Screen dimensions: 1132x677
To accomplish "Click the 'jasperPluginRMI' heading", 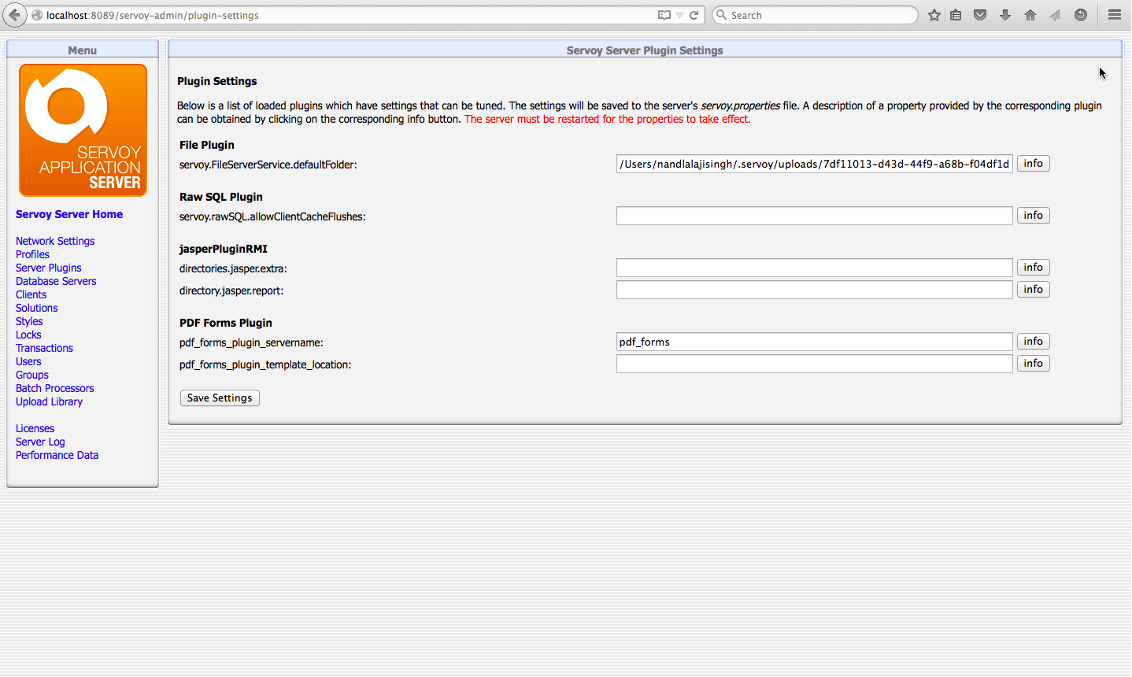I will (224, 249).
